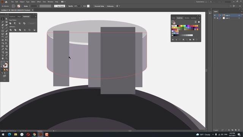
Task: Set paint mode to Gradient in the toolbox
Action: (5, 70)
